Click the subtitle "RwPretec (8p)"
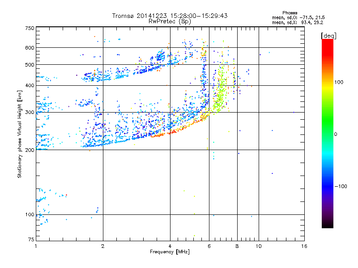Screen dimensions: 358x268 [170, 21]
